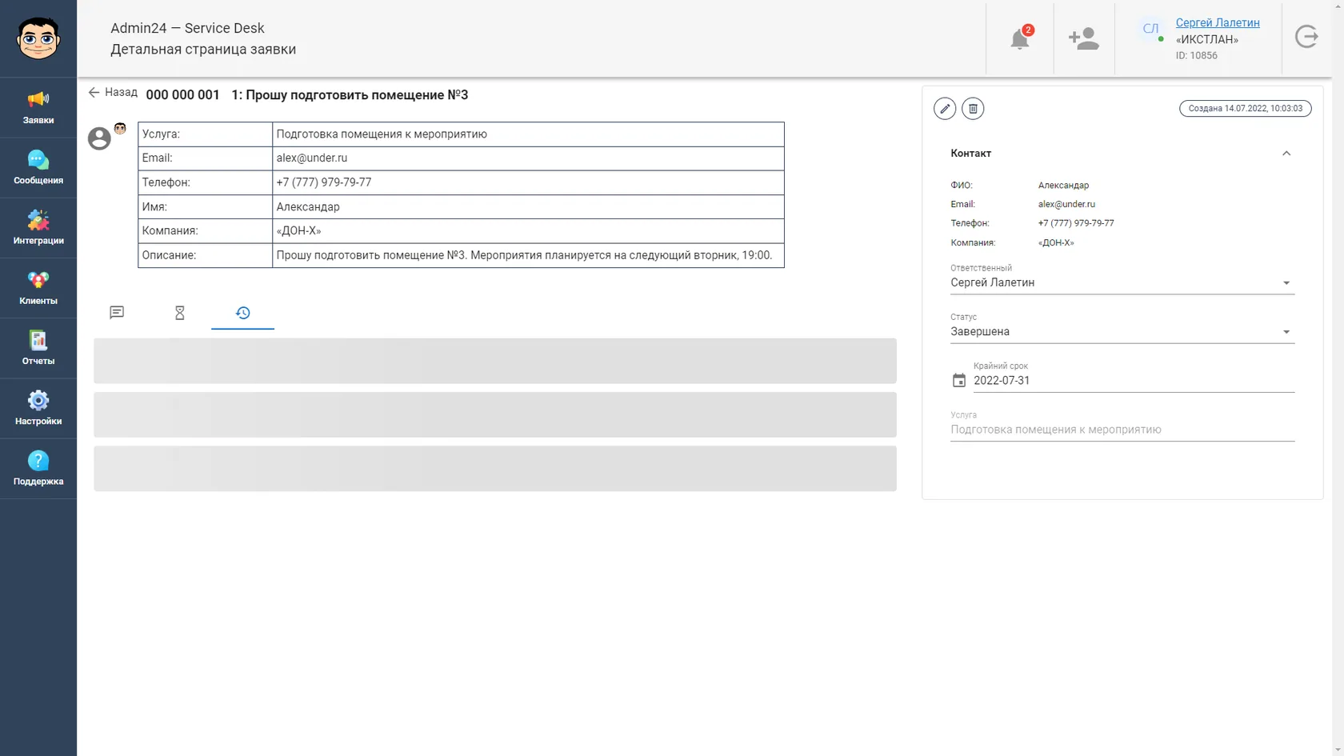Open the Ответственный dropdown
1344x756 pixels.
1122,282
